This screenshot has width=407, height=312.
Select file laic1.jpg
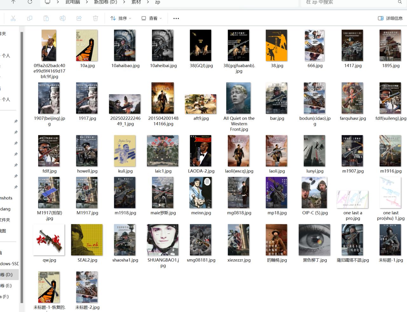pyautogui.click(x=163, y=154)
